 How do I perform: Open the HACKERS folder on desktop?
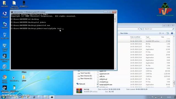5,4
